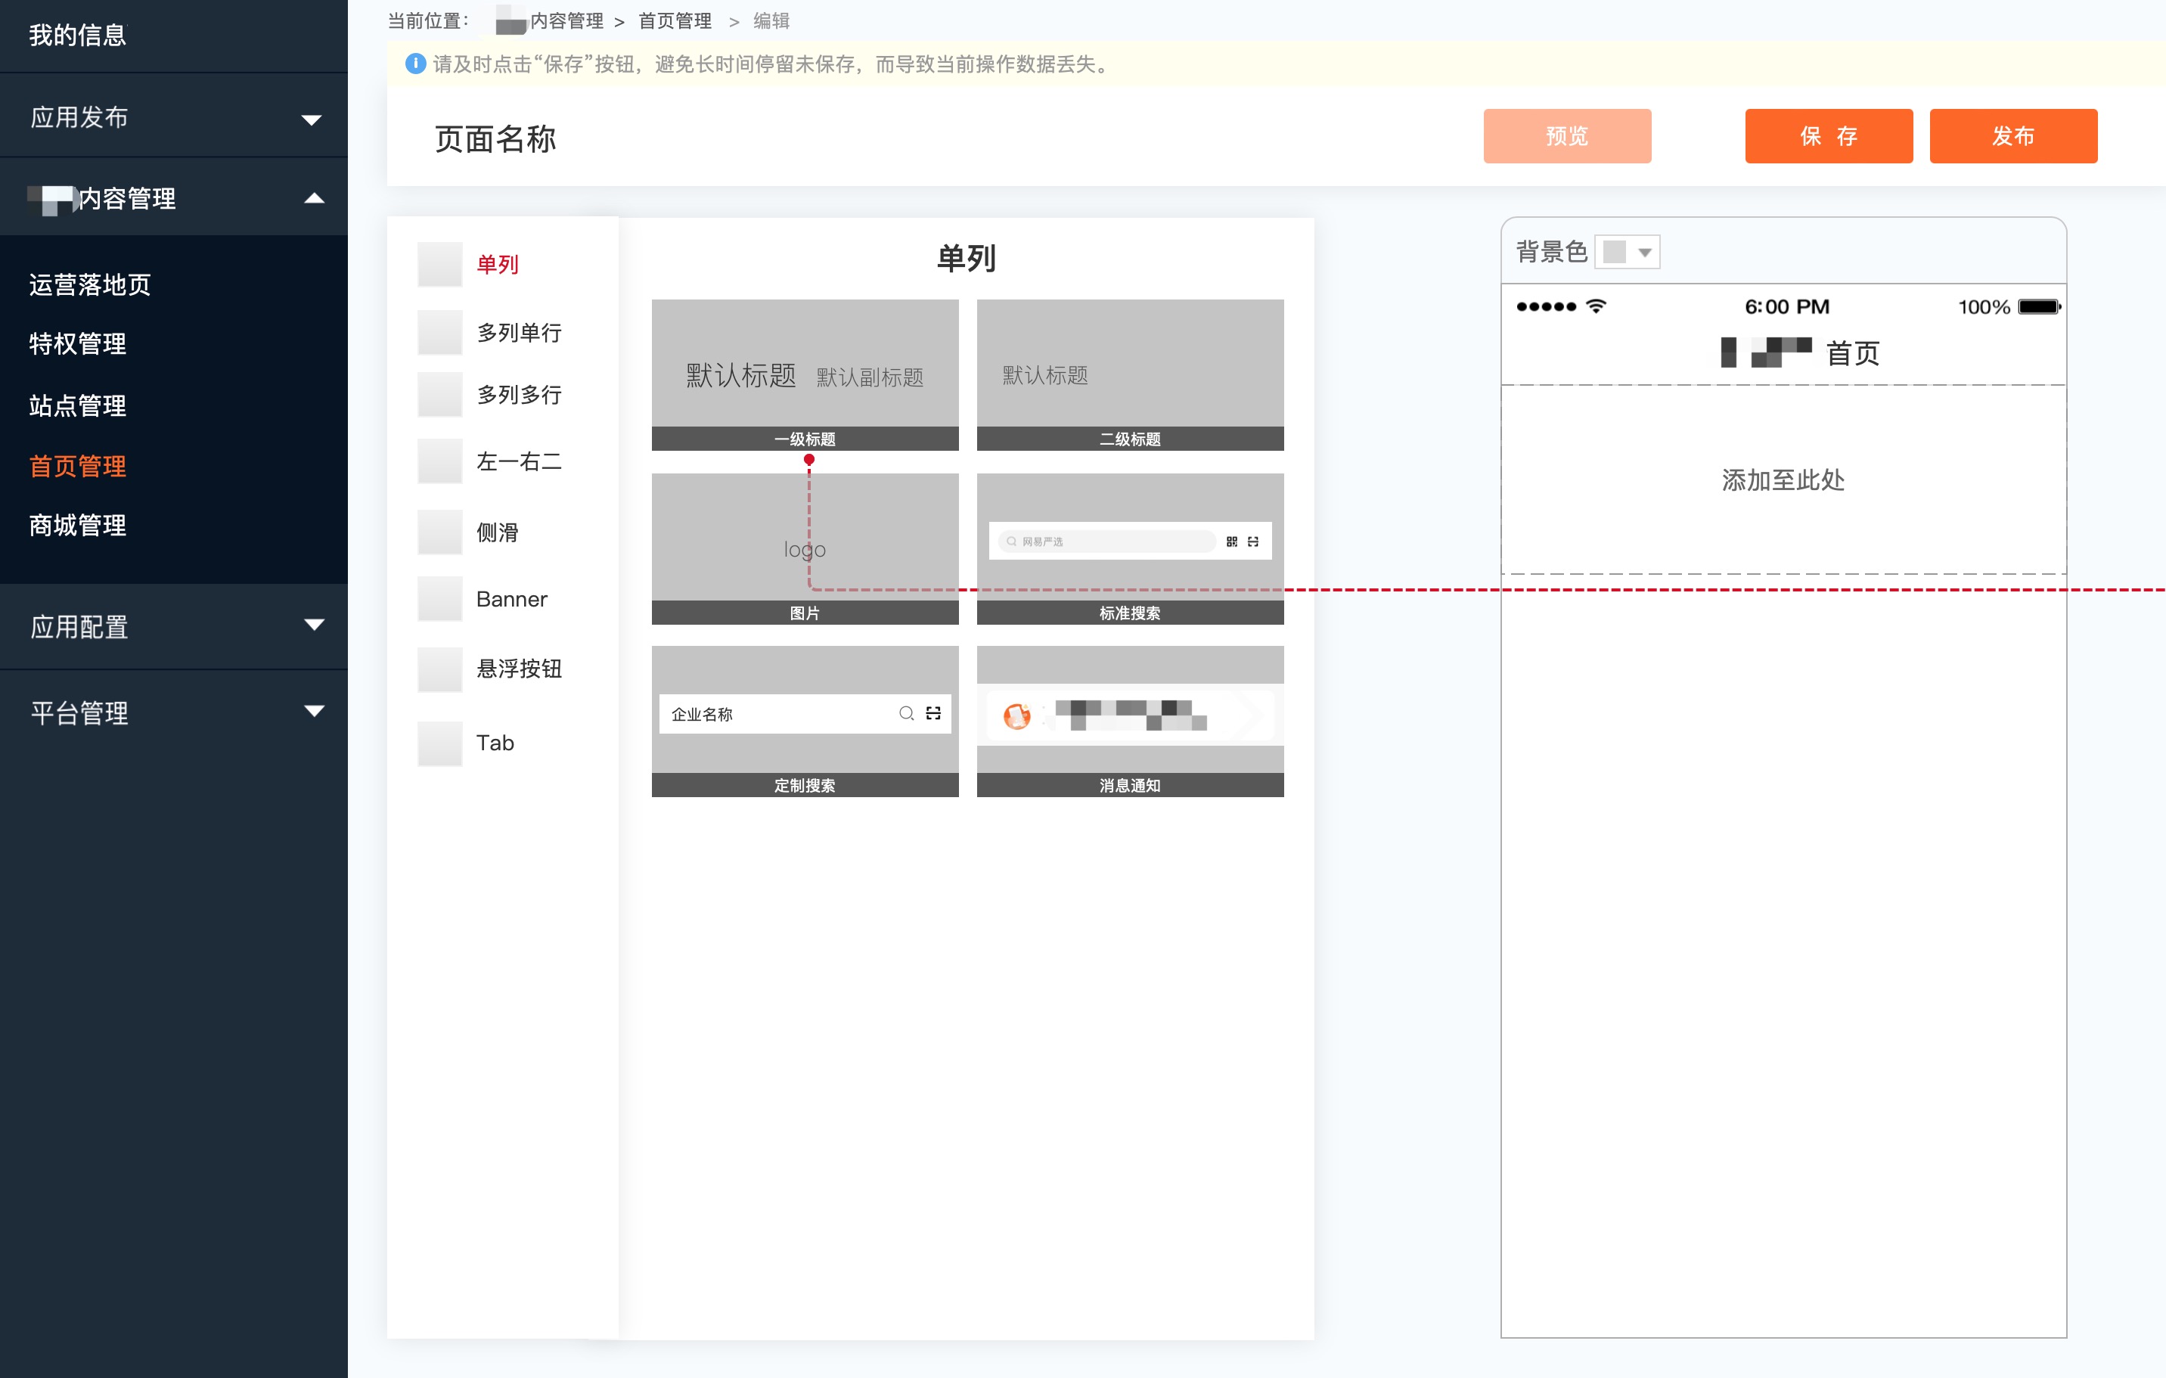Click the wifi icon in phone status bar

click(1596, 306)
